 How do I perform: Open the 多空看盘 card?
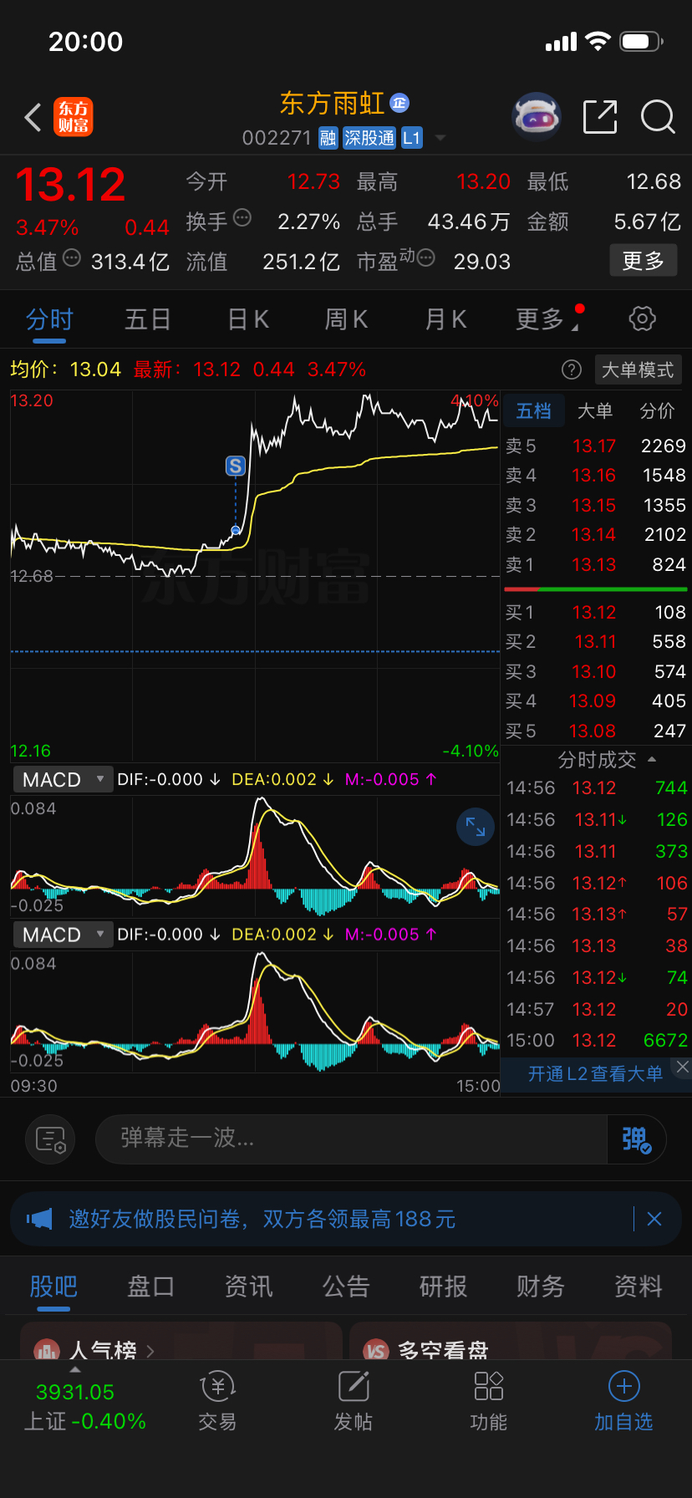[x=511, y=1342]
